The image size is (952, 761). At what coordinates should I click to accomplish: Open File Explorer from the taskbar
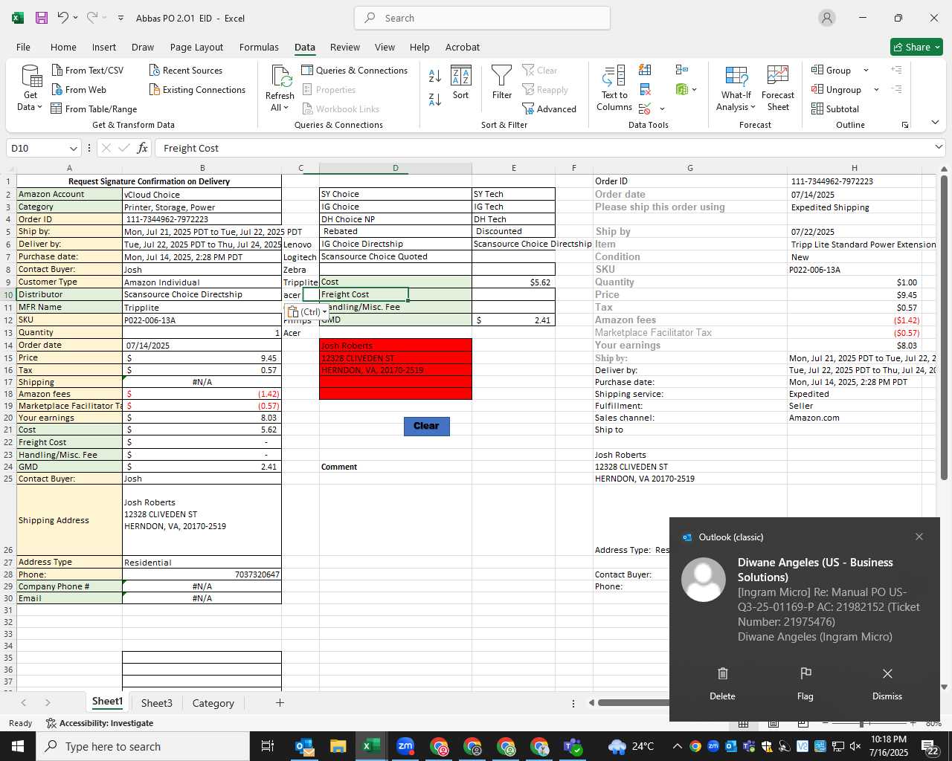(338, 746)
